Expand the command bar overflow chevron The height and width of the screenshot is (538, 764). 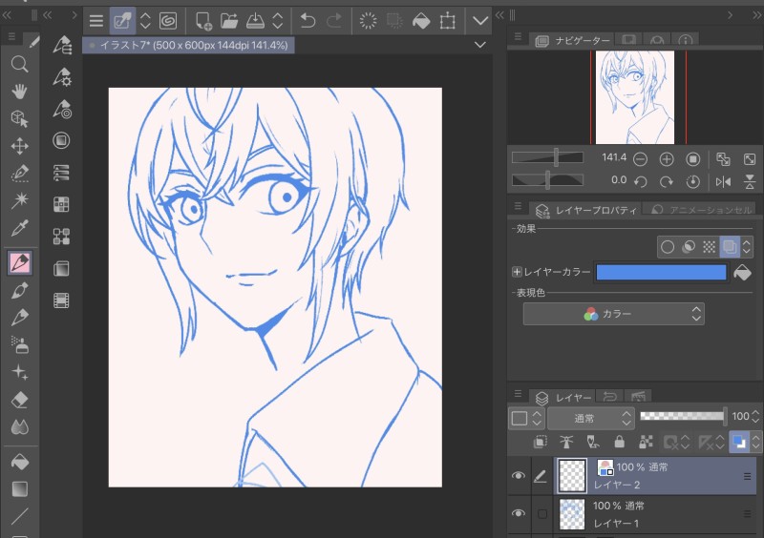(480, 21)
